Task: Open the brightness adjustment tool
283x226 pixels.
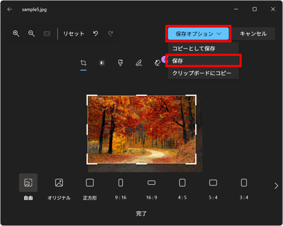Action: [102, 63]
